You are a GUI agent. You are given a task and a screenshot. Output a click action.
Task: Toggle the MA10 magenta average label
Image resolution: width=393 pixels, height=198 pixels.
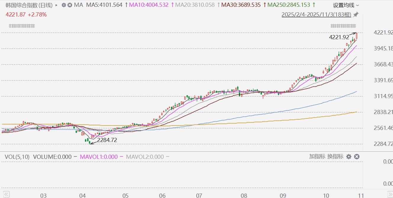[149, 5]
